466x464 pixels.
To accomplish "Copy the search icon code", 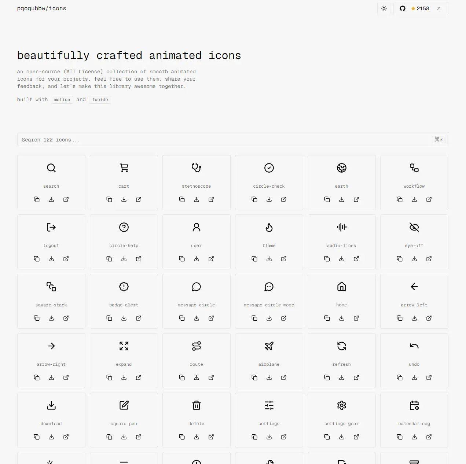I will (x=37, y=199).
